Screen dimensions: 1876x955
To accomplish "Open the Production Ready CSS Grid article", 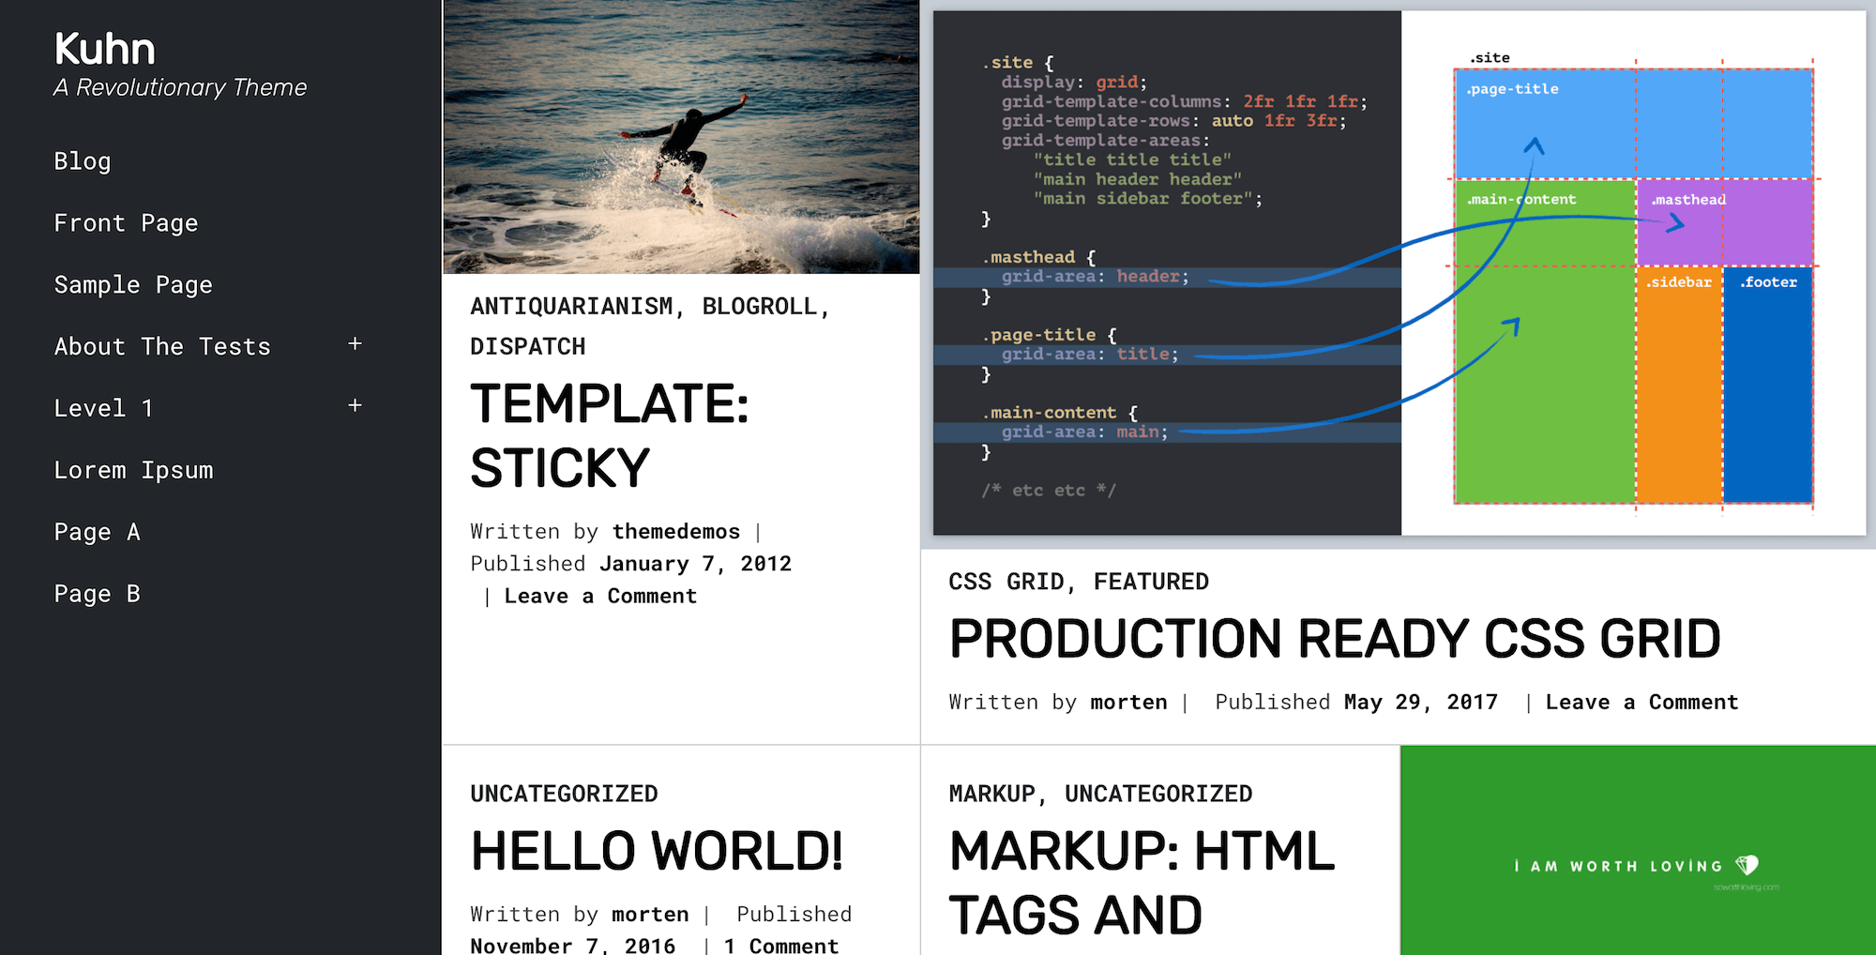I will (x=1336, y=639).
